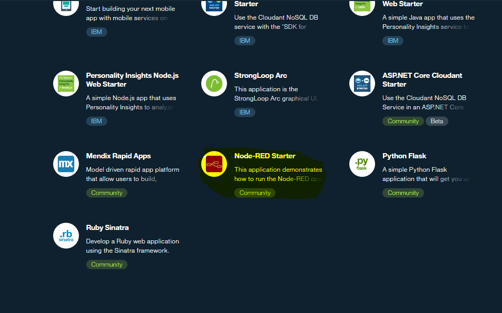
Task: Click the Community tag under Python Flask
Action: point(403,193)
